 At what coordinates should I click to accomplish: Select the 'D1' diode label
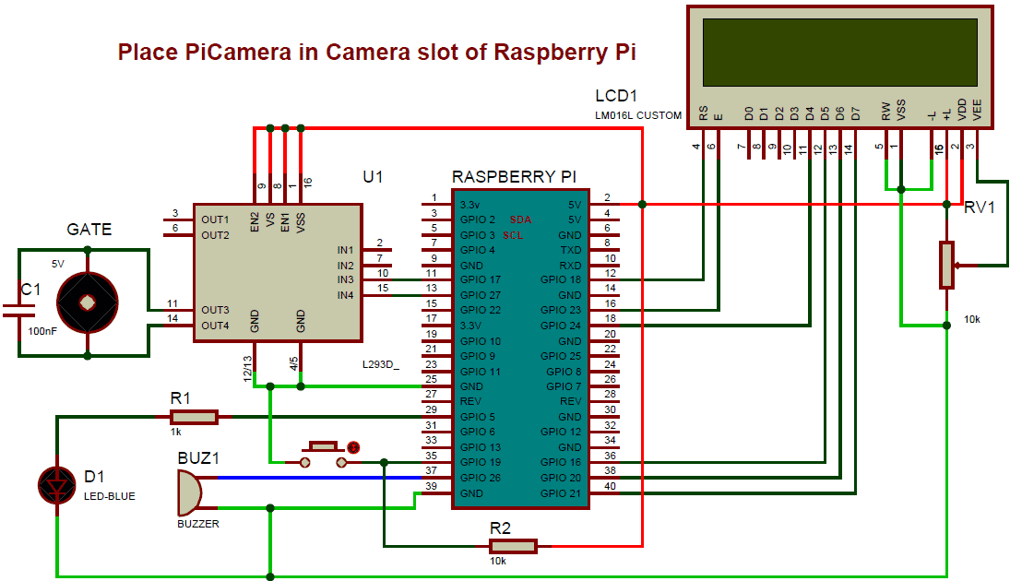click(94, 477)
